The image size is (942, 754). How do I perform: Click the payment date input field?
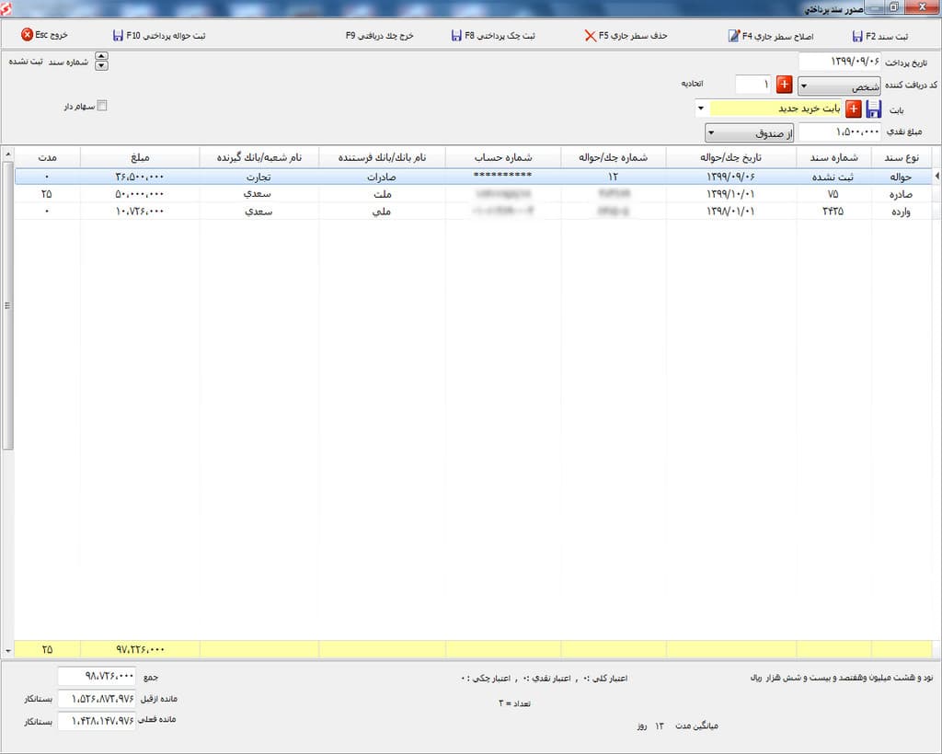(x=839, y=62)
